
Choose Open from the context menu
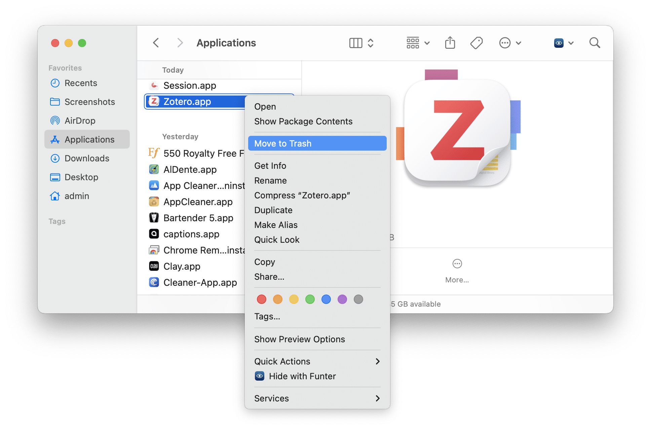click(x=317, y=107)
